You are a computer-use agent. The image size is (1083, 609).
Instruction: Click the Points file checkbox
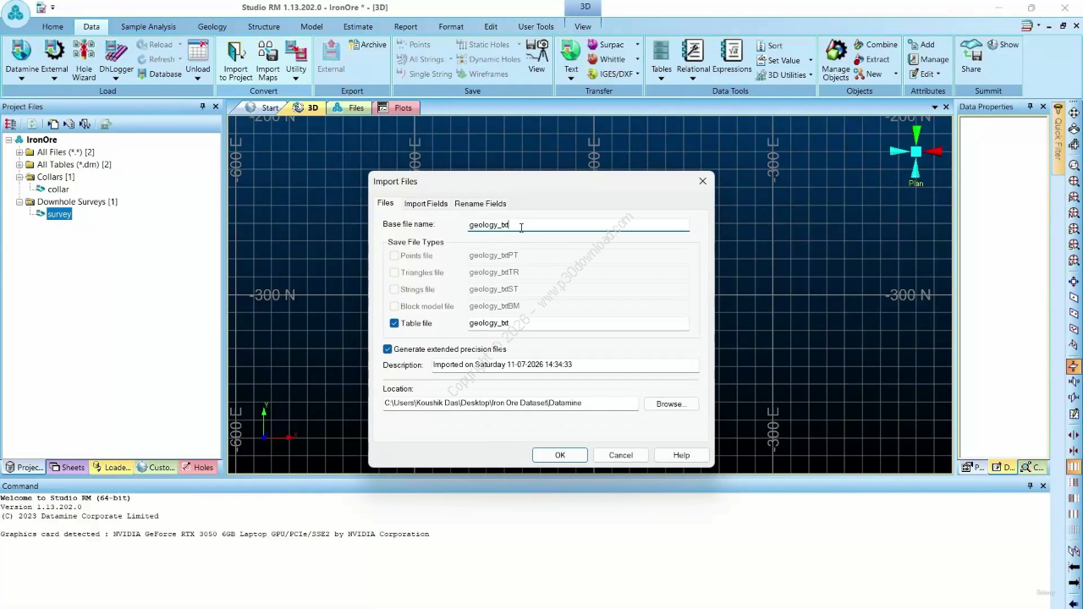[x=394, y=255]
